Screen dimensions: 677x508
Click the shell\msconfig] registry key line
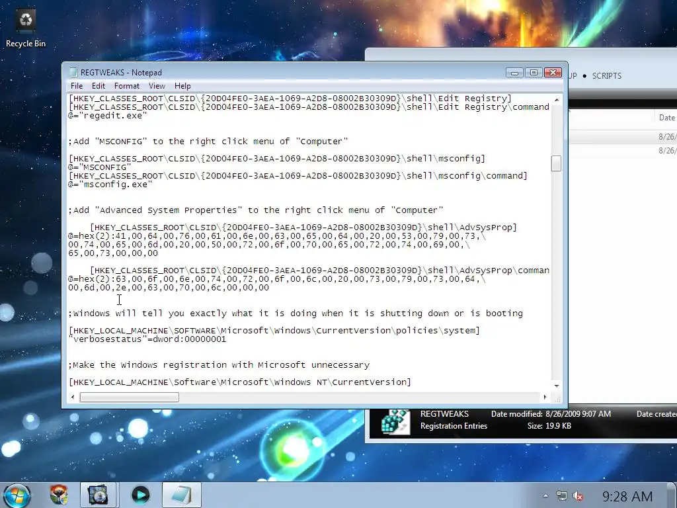277,159
